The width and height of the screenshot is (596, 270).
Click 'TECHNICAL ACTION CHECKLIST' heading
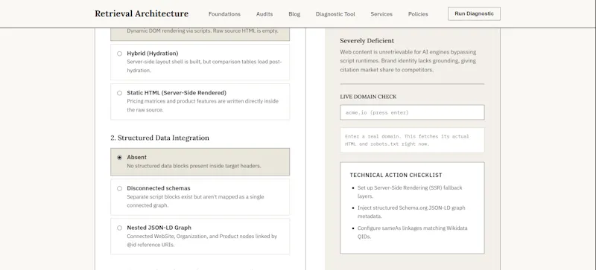pyautogui.click(x=396, y=175)
